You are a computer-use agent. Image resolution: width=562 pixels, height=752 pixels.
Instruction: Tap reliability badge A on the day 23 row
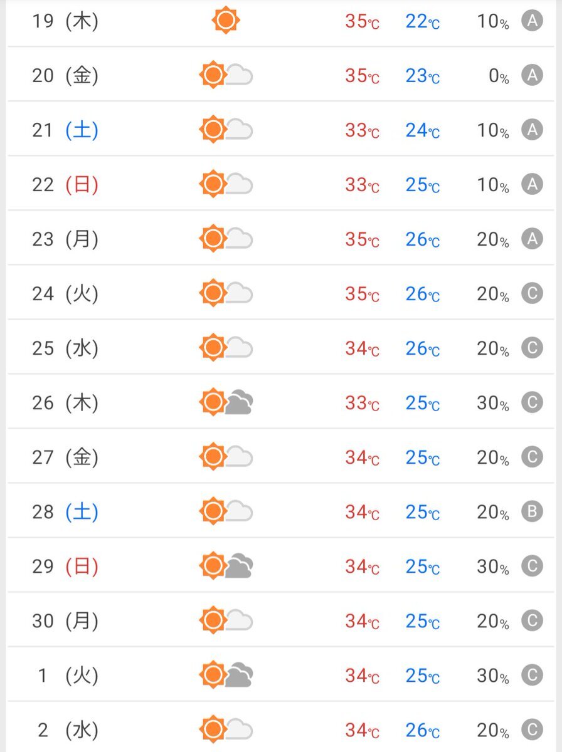point(532,239)
